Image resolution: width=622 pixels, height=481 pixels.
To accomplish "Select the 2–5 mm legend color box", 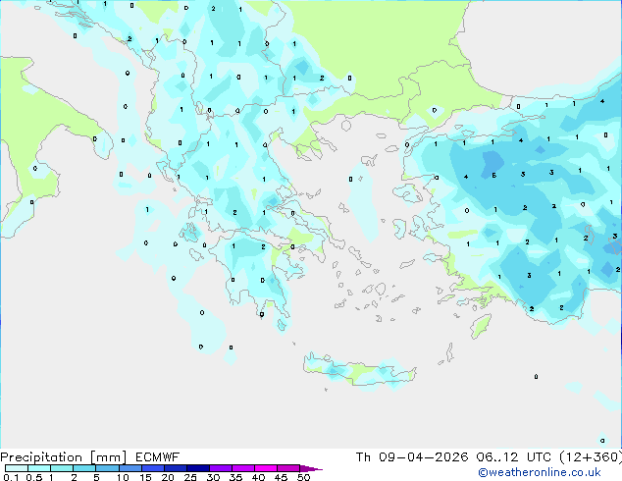I will point(84,468).
